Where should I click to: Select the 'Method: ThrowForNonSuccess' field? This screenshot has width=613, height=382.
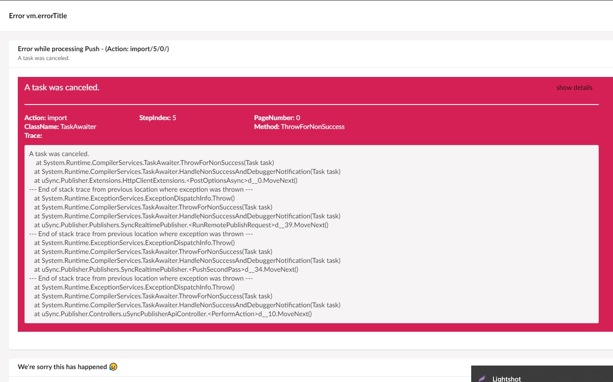pyautogui.click(x=299, y=127)
